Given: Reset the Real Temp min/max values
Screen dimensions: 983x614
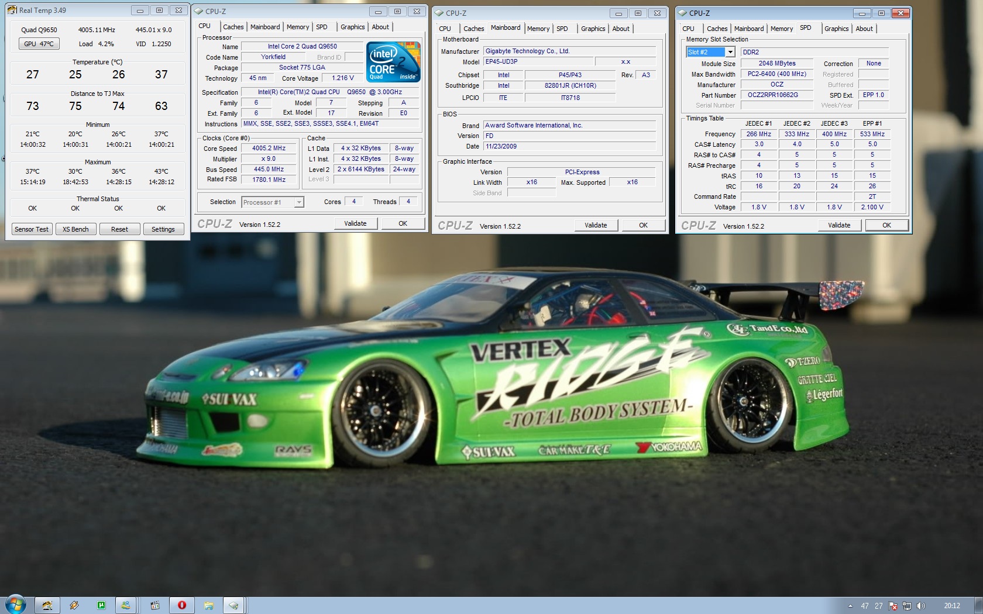Looking at the screenshot, I should coord(119,229).
